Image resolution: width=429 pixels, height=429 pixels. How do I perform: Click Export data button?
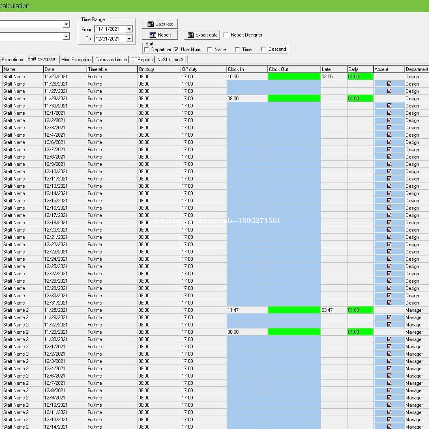coord(202,35)
